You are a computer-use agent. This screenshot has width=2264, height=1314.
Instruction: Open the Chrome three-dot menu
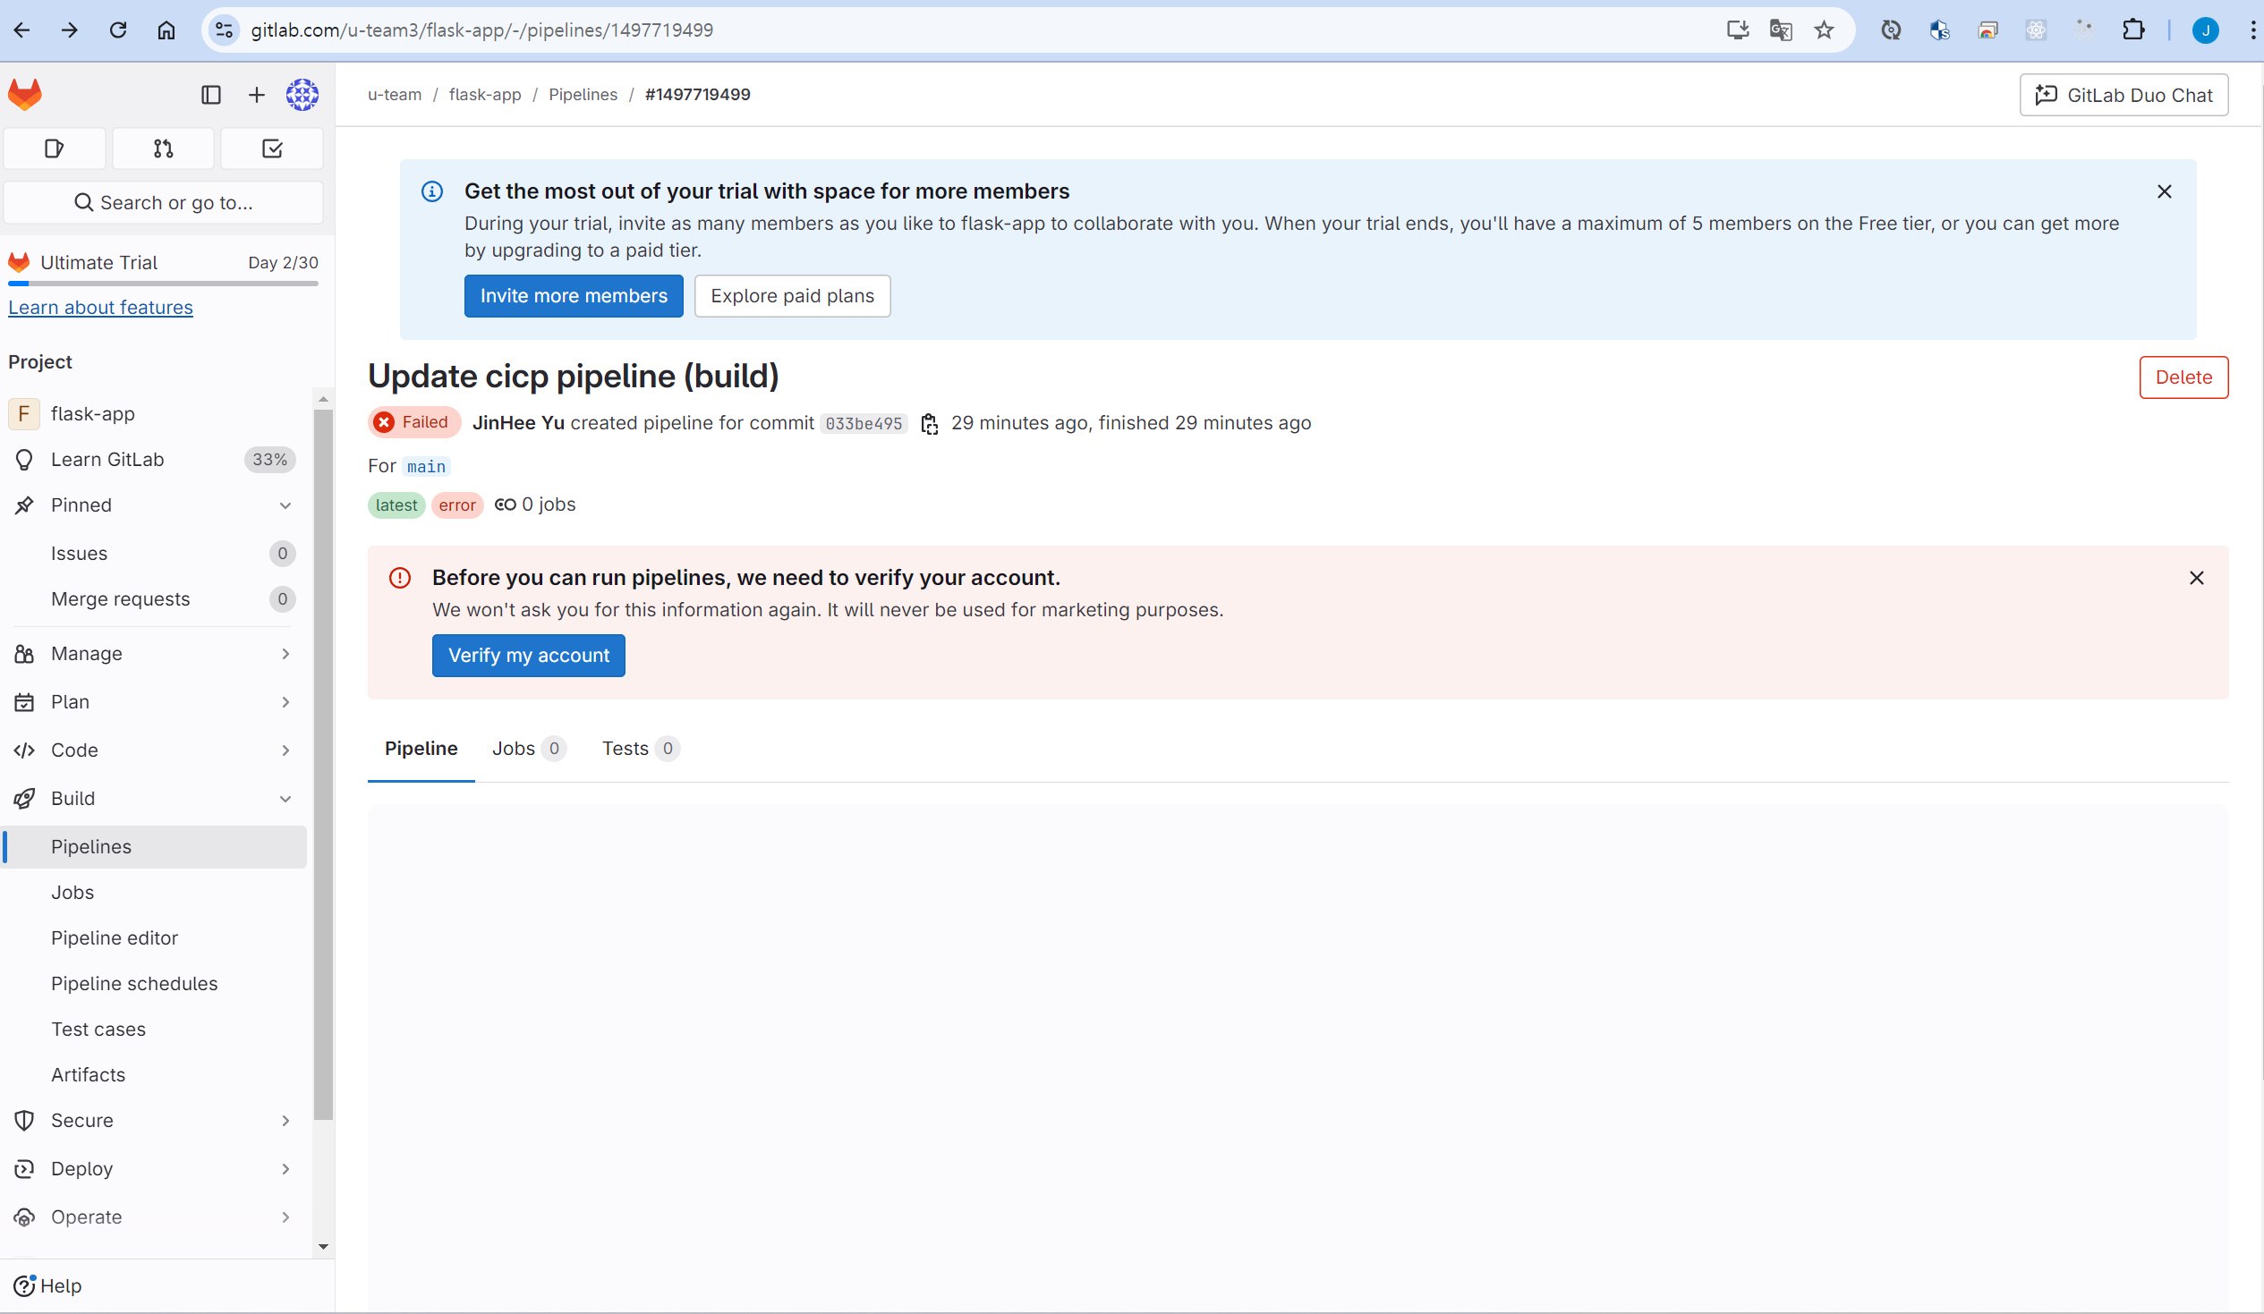pyautogui.click(x=2252, y=30)
